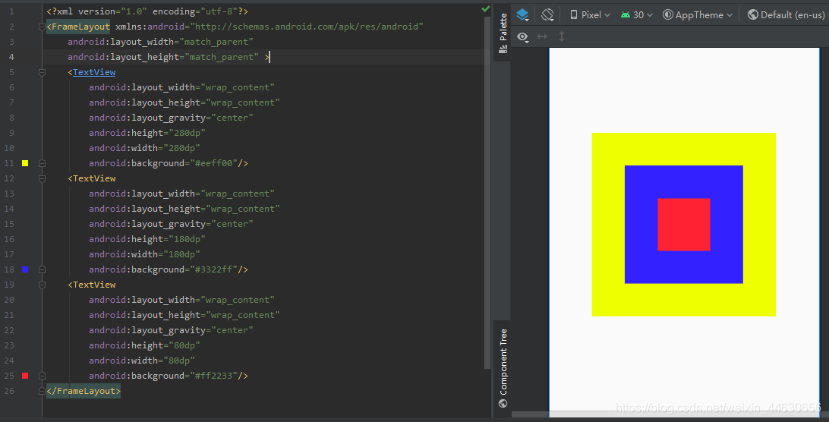Click the "180dp" width value on line 17
Image resolution: width=829 pixels, height=422 pixels.
click(181, 254)
